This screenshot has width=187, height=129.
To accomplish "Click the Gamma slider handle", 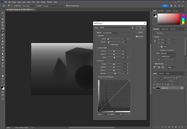I will click(114, 51).
